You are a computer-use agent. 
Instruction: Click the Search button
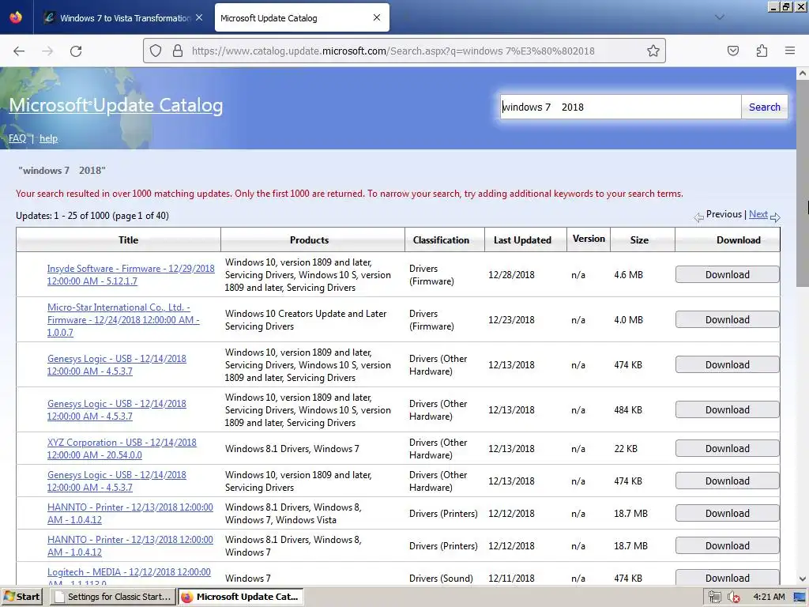point(765,107)
